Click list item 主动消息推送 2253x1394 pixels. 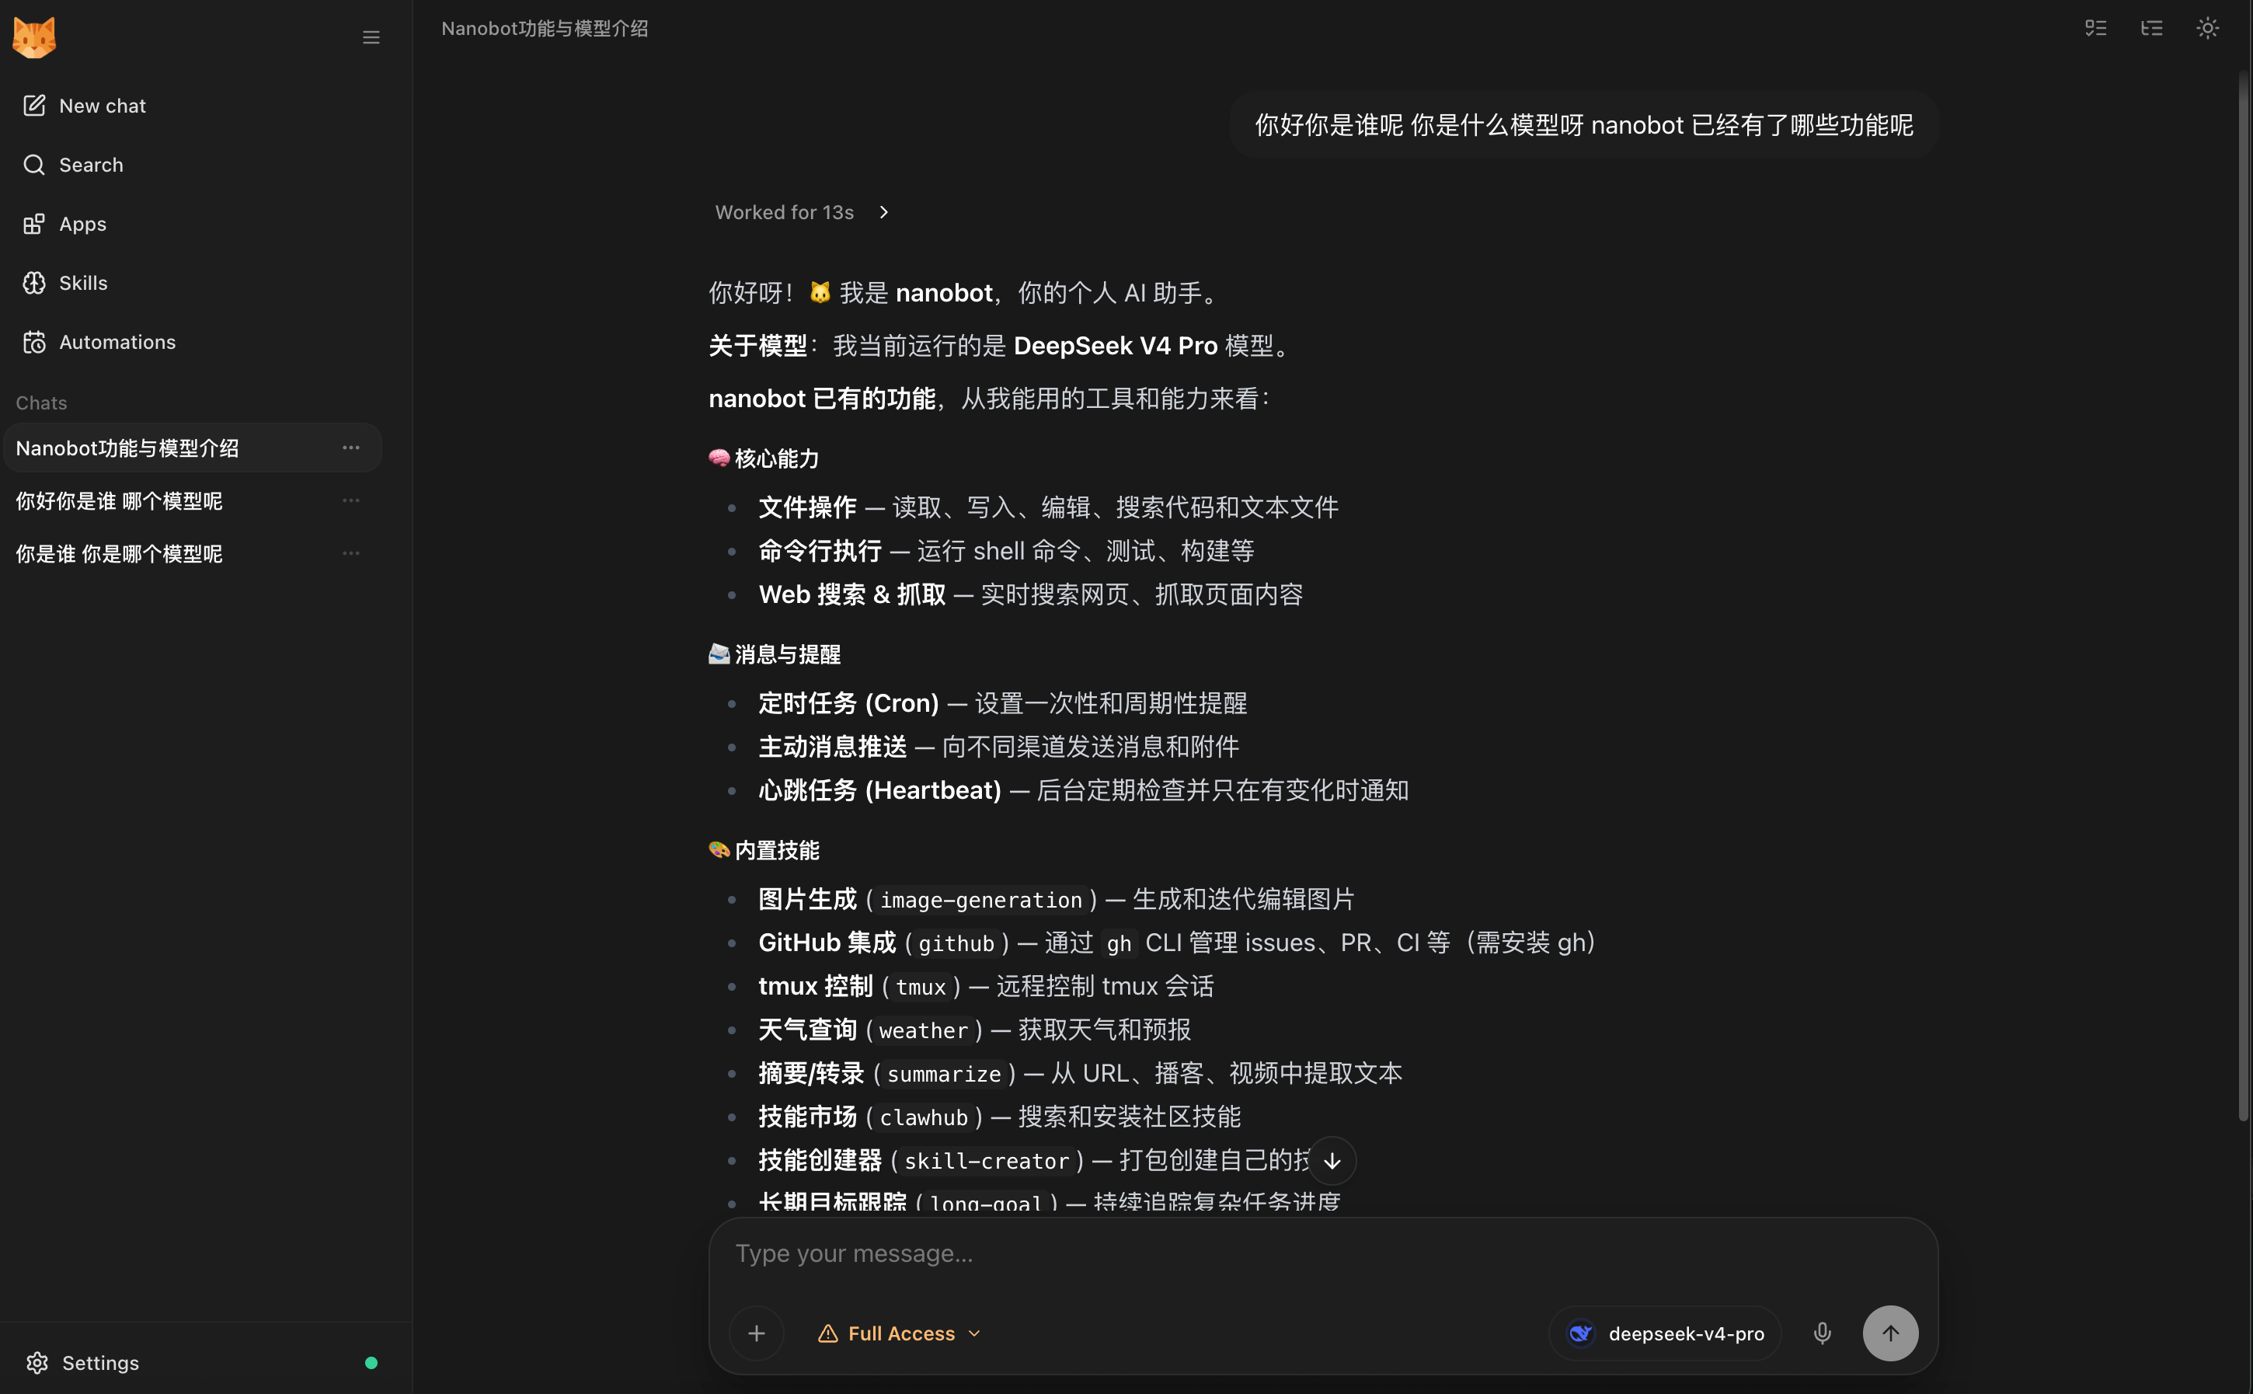coord(998,747)
